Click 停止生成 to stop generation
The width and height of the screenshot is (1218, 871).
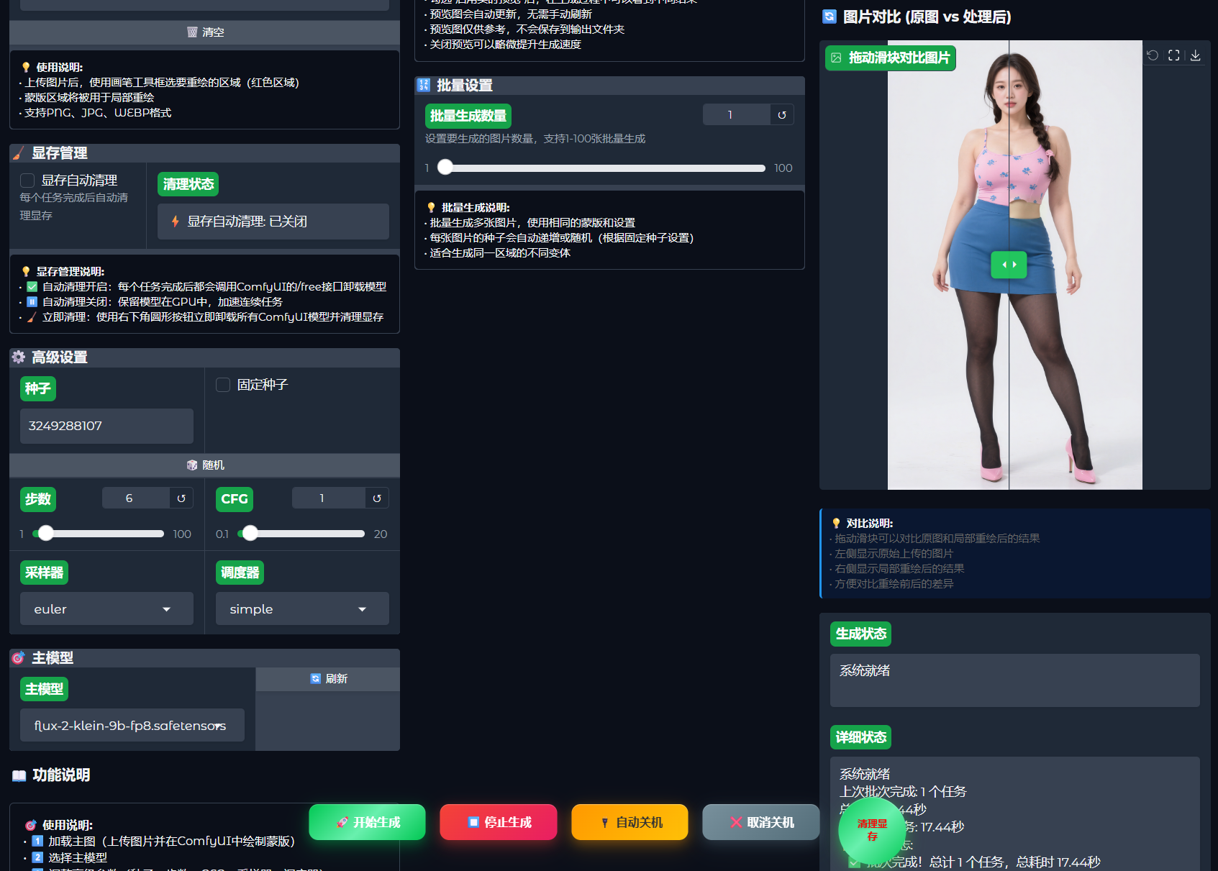click(x=499, y=822)
